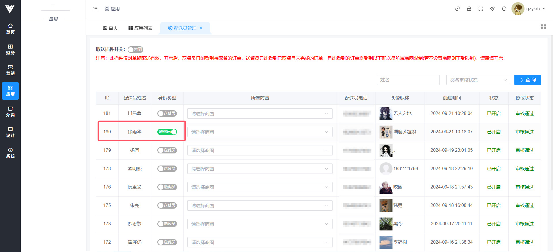This screenshot has height=252, width=553.
Task: Expand the 所属商圈 dropdown for ID 181
Action: pyautogui.click(x=260, y=114)
